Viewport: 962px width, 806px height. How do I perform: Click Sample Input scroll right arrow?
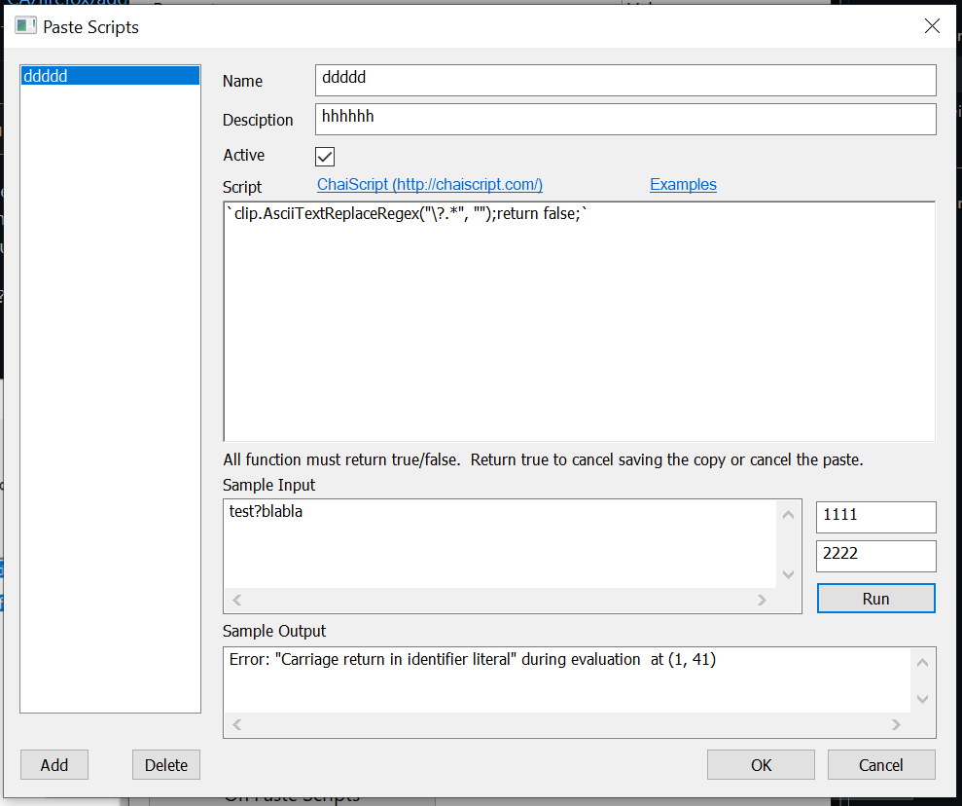coord(762,600)
